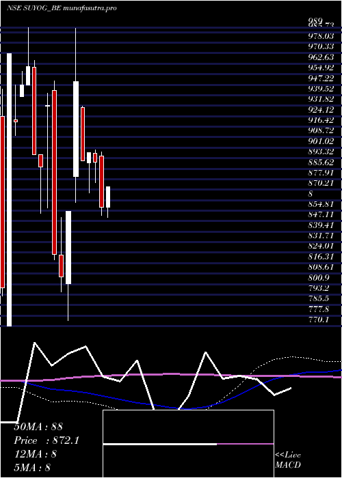Image resolution: width=342 pixels, height=478 pixels.
Task: Click the 854.81 price axis label
Action: pyautogui.click(x=321, y=204)
